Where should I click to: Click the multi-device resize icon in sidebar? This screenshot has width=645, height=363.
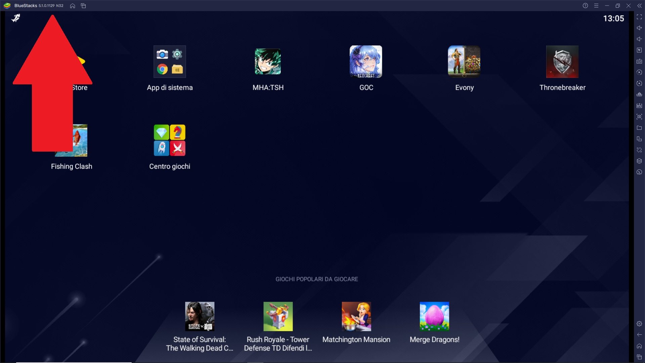[x=639, y=139]
